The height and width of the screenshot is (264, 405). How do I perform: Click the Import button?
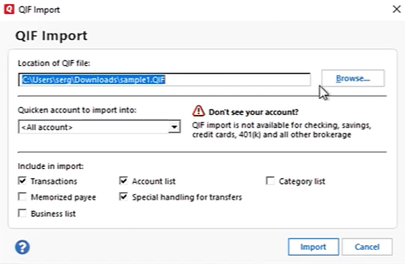313,247
